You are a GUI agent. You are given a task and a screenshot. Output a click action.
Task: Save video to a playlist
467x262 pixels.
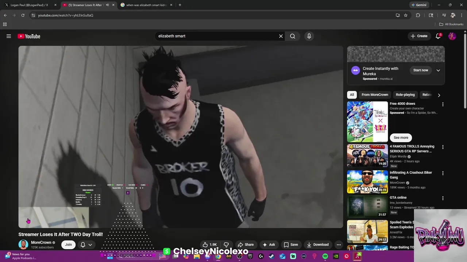(x=291, y=245)
